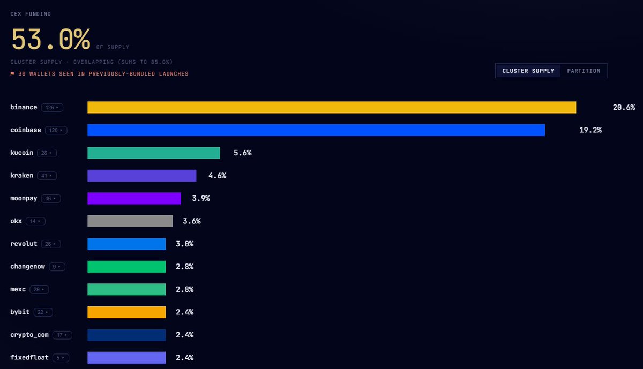
Task: Expand coinbase 120 wallets badge
Action: click(x=56, y=130)
